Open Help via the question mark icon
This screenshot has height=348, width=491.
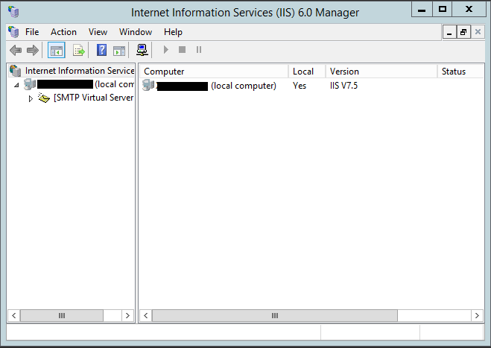(x=102, y=50)
